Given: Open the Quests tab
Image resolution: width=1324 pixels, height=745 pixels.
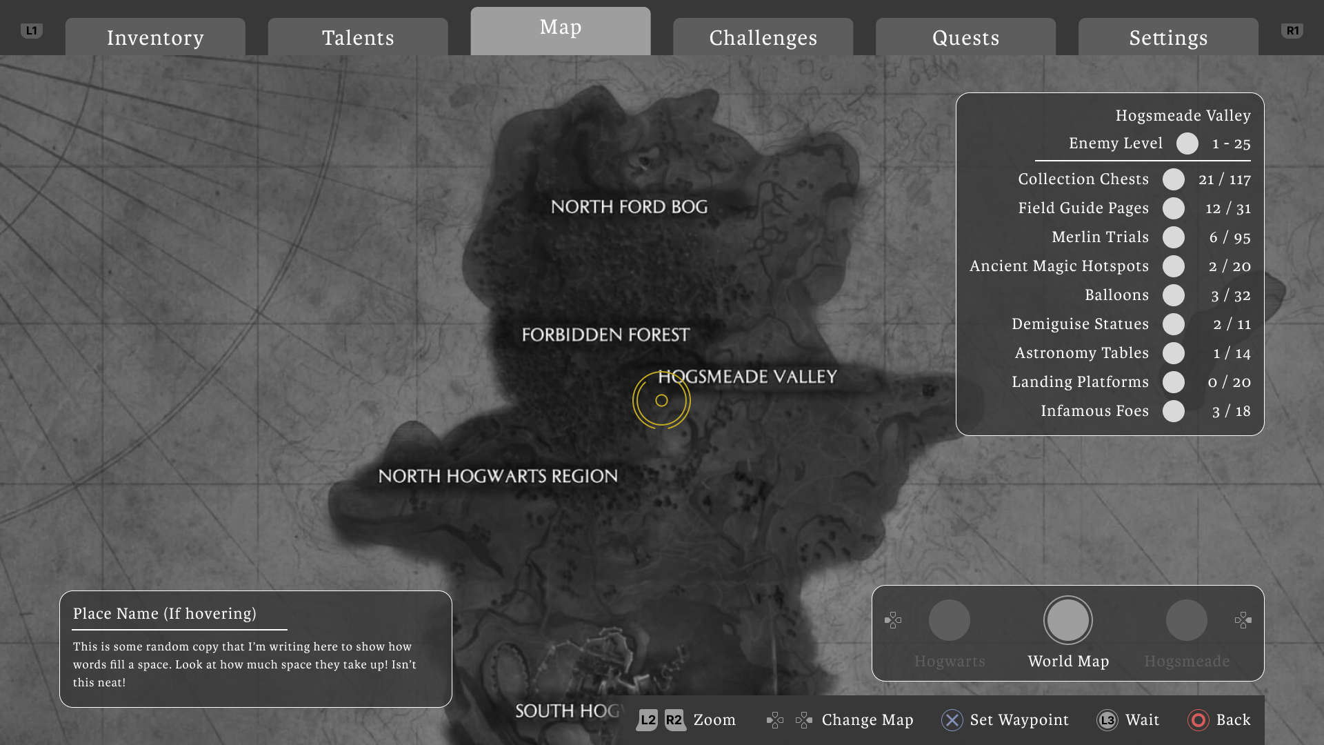Looking at the screenshot, I should click(x=965, y=38).
